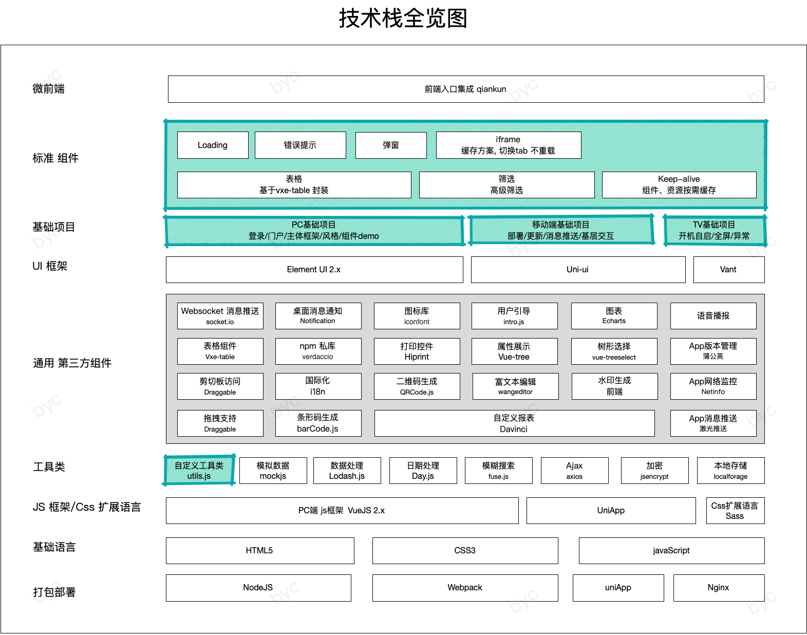Click the CSS3 box
807x635 pixels.
[465, 551]
